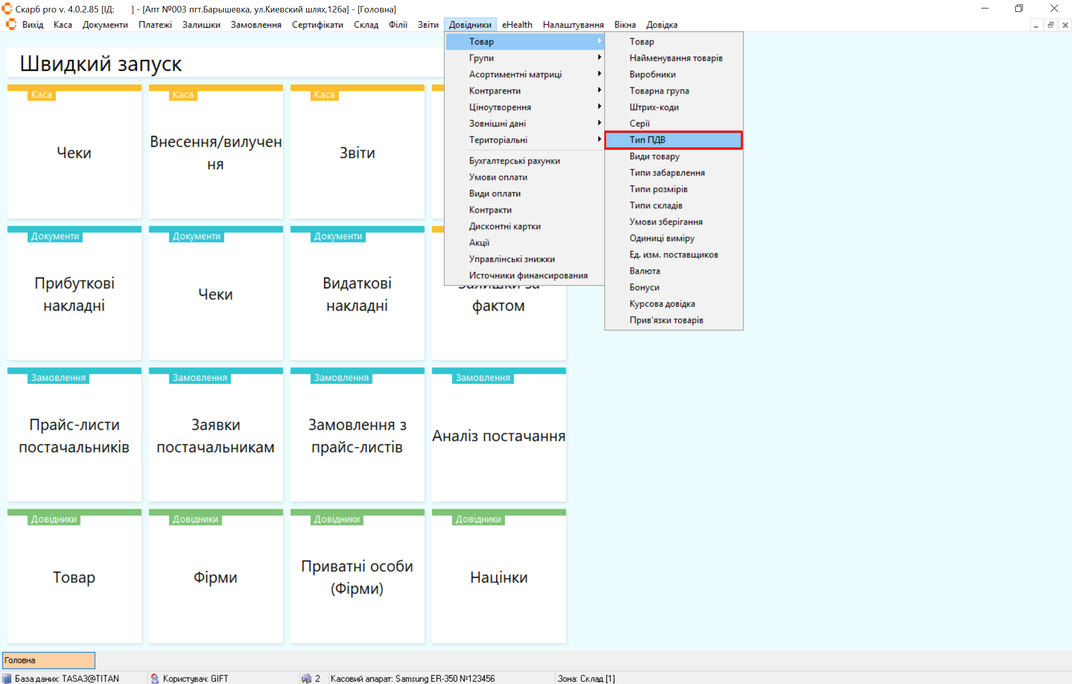This screenshot has width=1072, height=684.
Task: Switch to the Головна window tab
Action: tap(49, 660)
